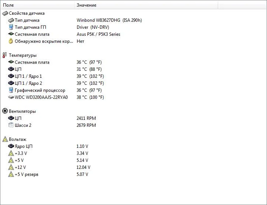Select the ЦП 1 / Ядро 1 temperature row
Viewport: 267px width, 205px height.
pyautogui.click(x=28, y=76)
